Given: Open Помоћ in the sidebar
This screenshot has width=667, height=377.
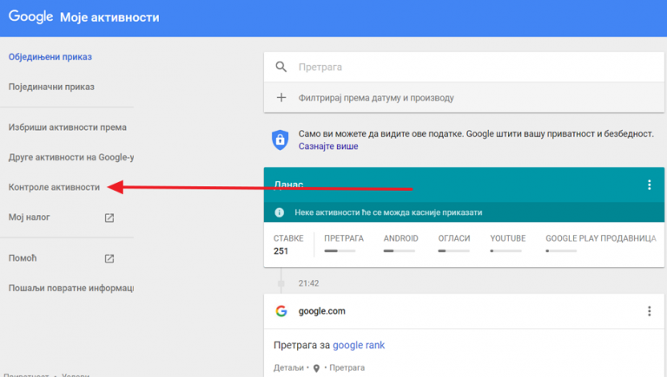Looking at the screenshot, I should pos(23,258).
